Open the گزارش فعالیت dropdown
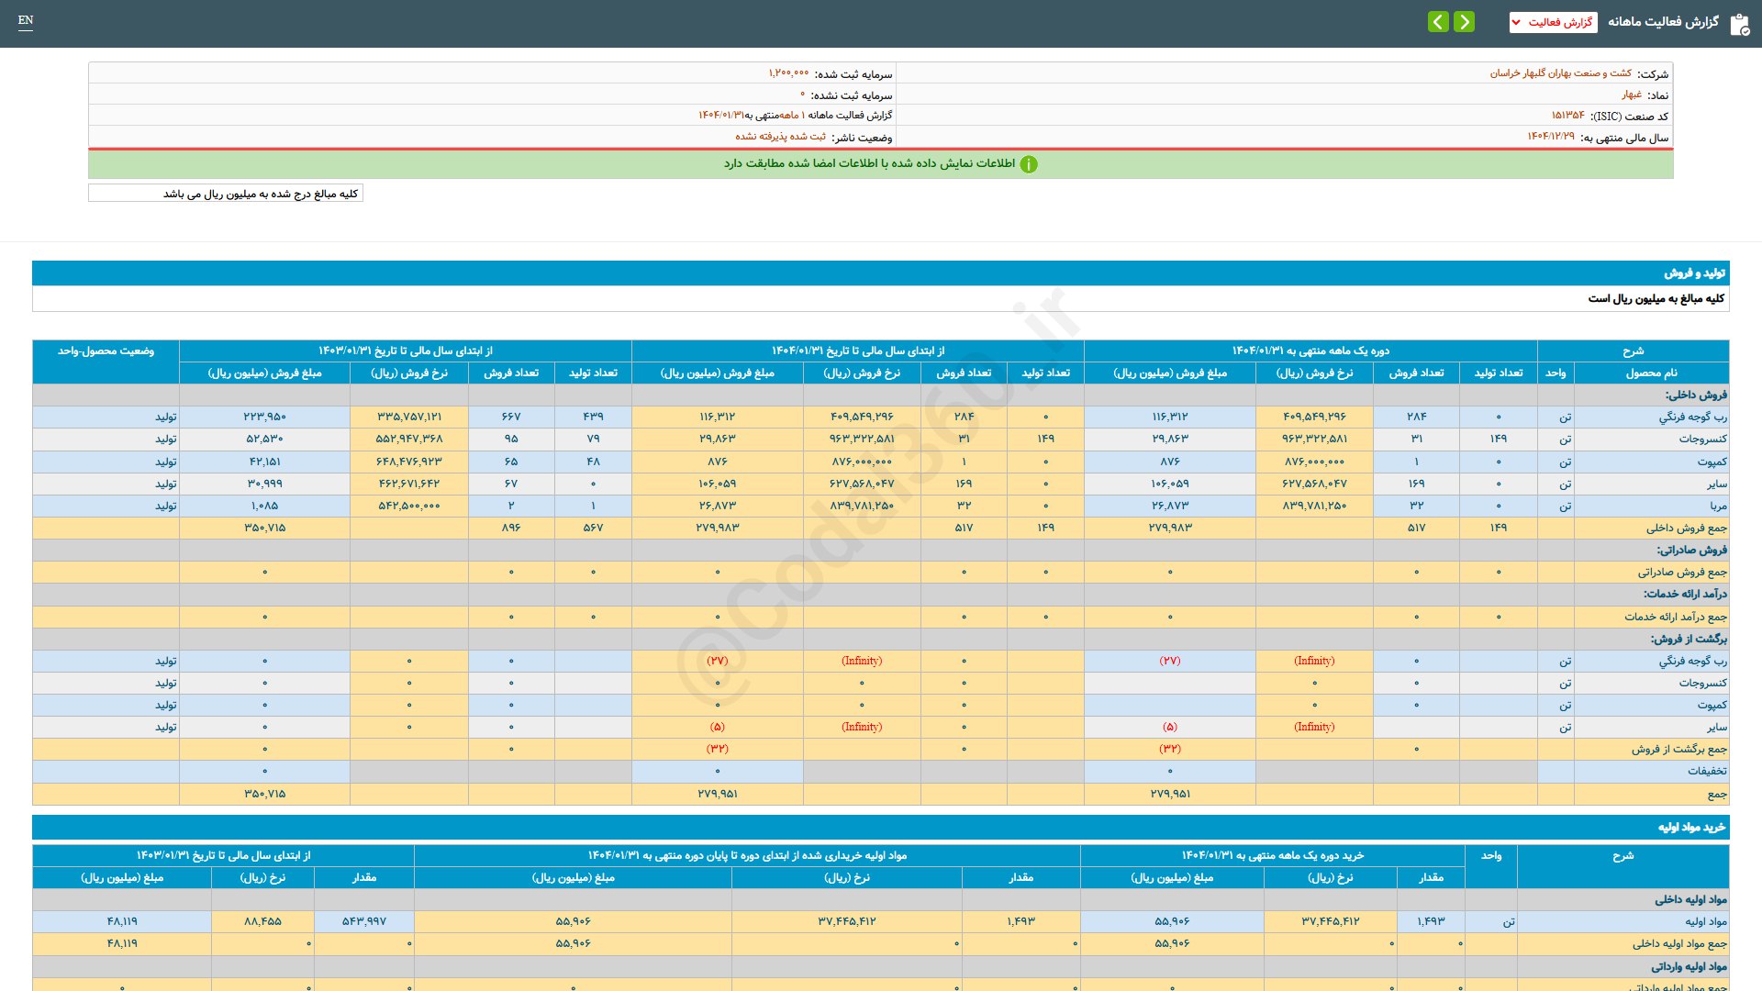Screen dimensions: 1762x991 click(x=1553, y=22)
